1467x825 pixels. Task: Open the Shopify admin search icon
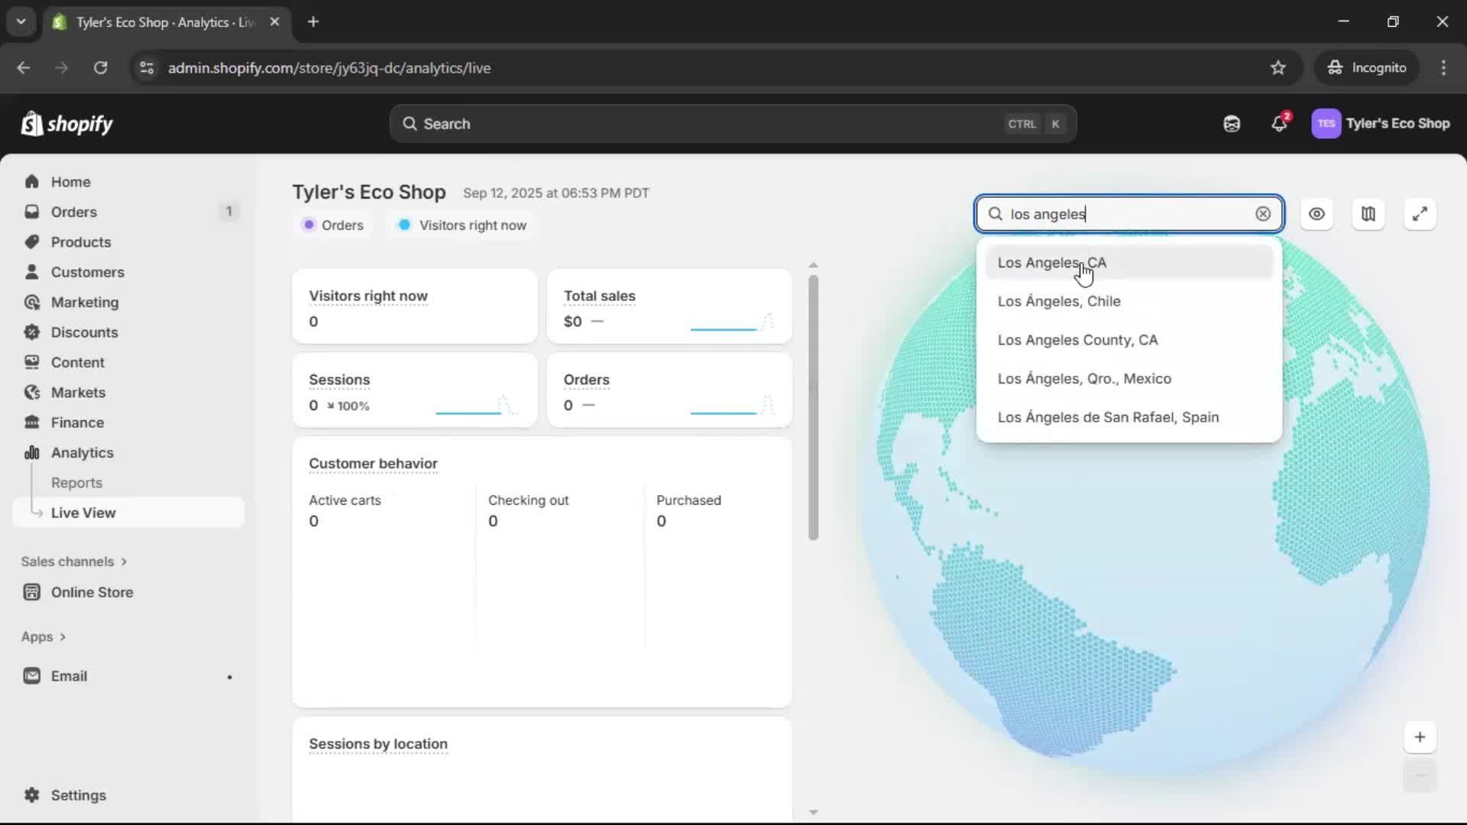point(412,123)
